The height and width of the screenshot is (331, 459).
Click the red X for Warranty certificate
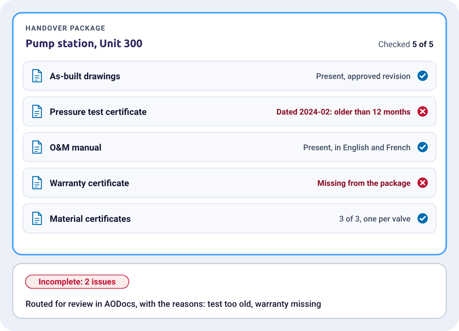point(423,183)
